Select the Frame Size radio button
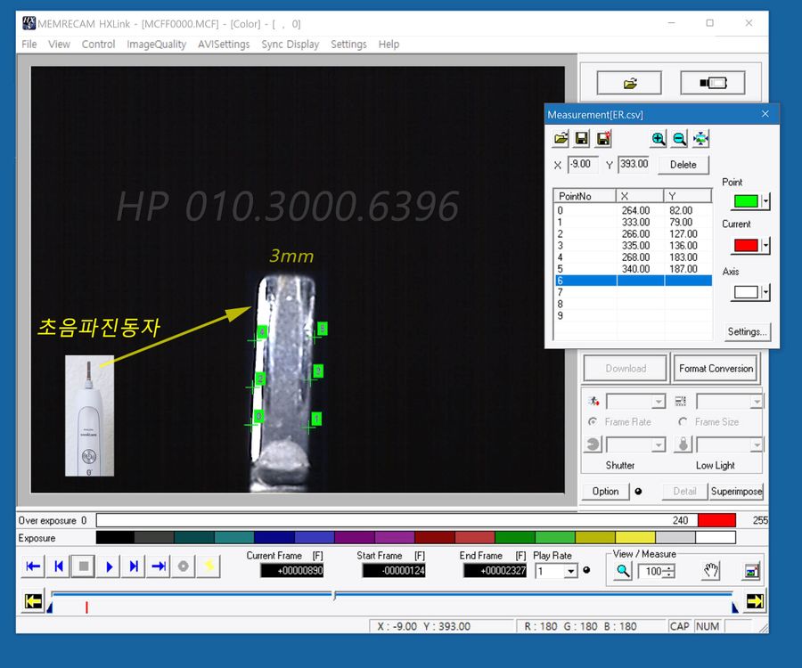This screenshot has width=802, height=668. [x=683, y=422]
